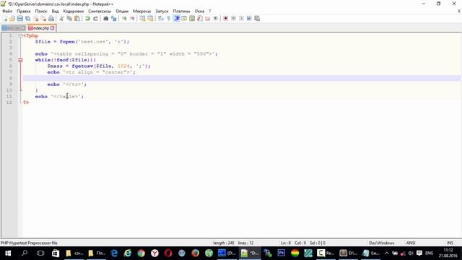Image resolution: width=462 pixels, height=260 pixels.
Task: Open Firefox from the taskbar
Action: click(195, 253)
